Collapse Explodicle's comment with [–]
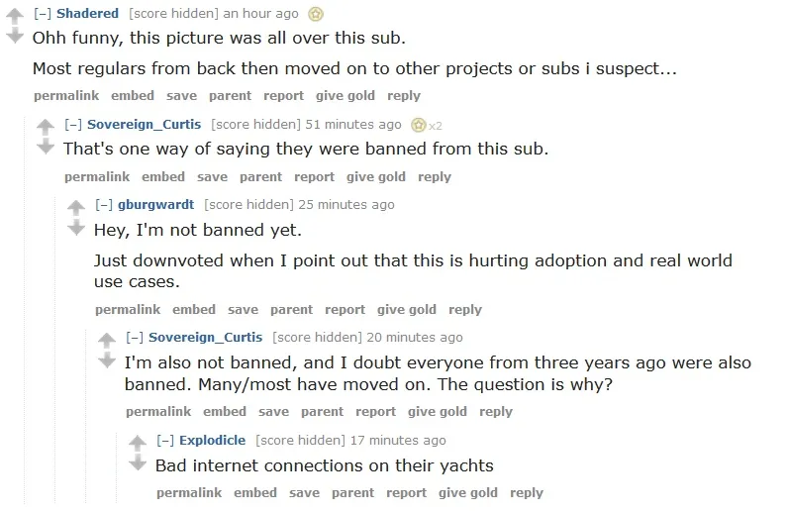Image resolution: width=790 pixels, height=513 pixels. point(165,441)
